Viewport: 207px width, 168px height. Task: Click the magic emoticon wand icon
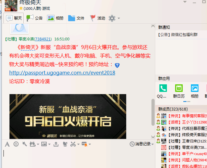25,144
